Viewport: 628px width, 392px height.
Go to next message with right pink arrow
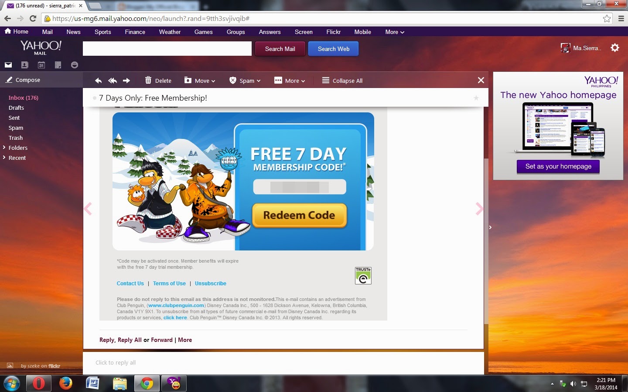479,209
